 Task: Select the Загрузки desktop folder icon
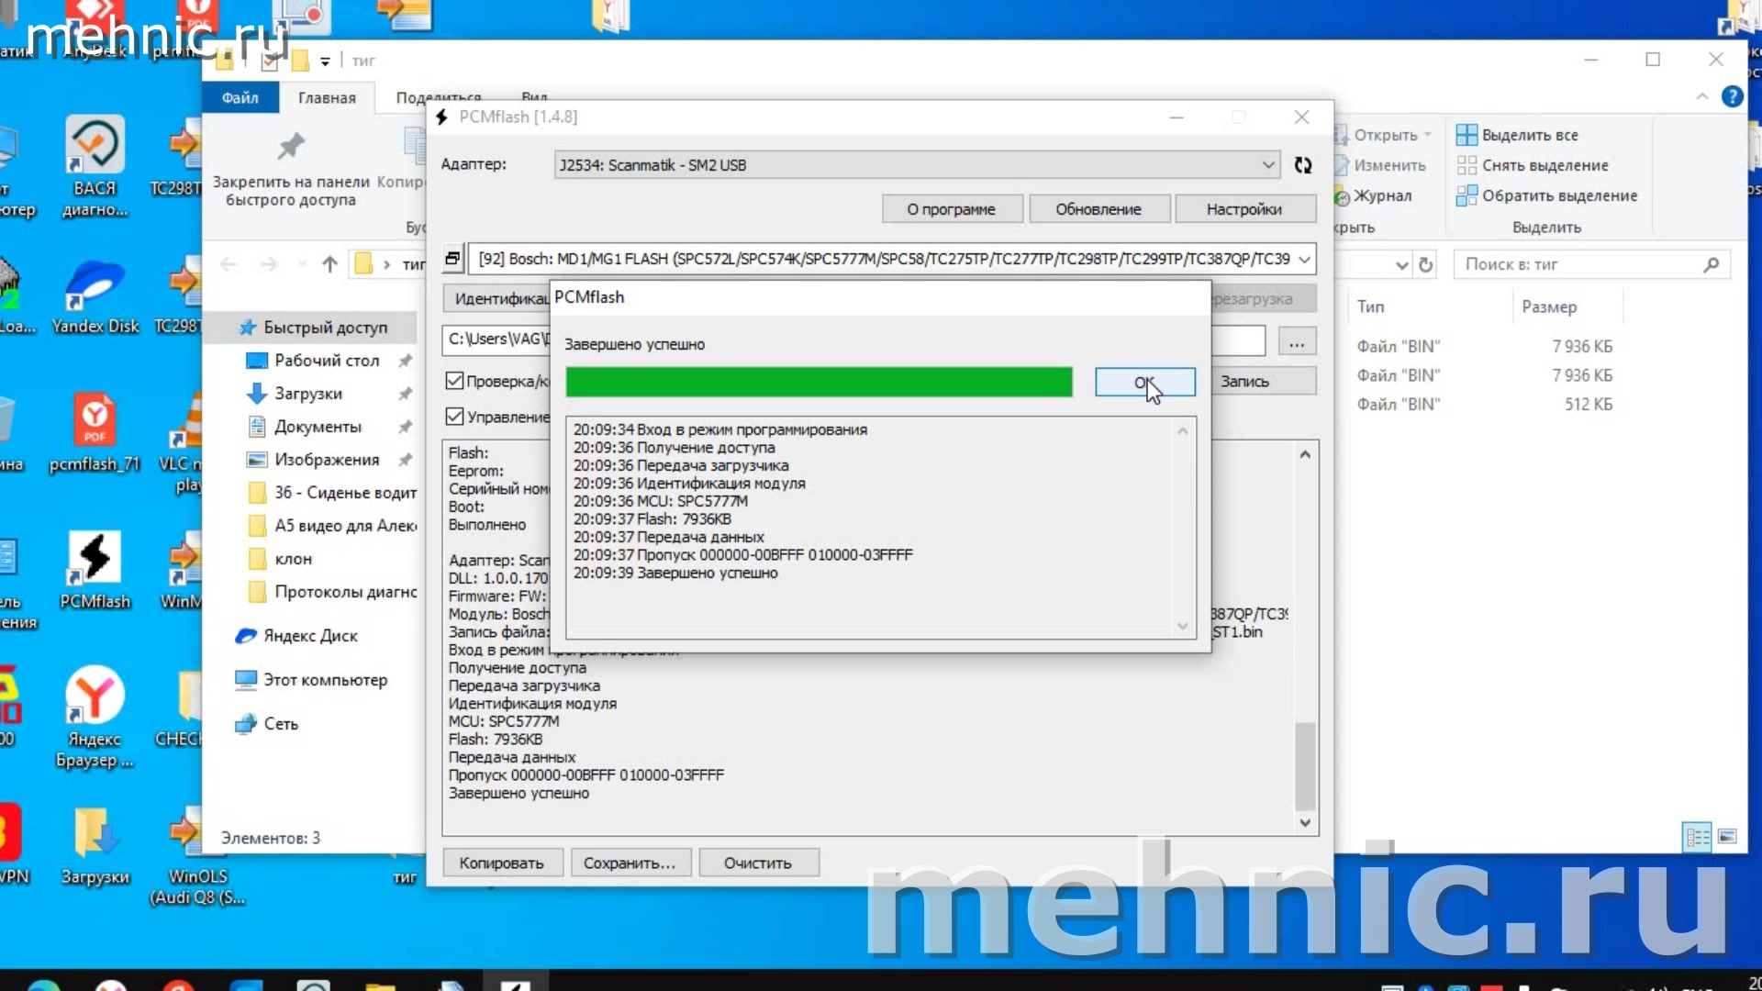pyautogui.click(x=95, y=844)
